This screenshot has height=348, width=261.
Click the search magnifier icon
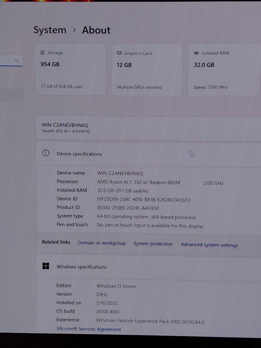tap(17, 61)
